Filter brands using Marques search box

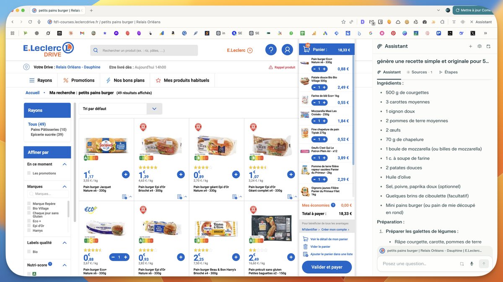pyautogui.click(x=48, y=194)
